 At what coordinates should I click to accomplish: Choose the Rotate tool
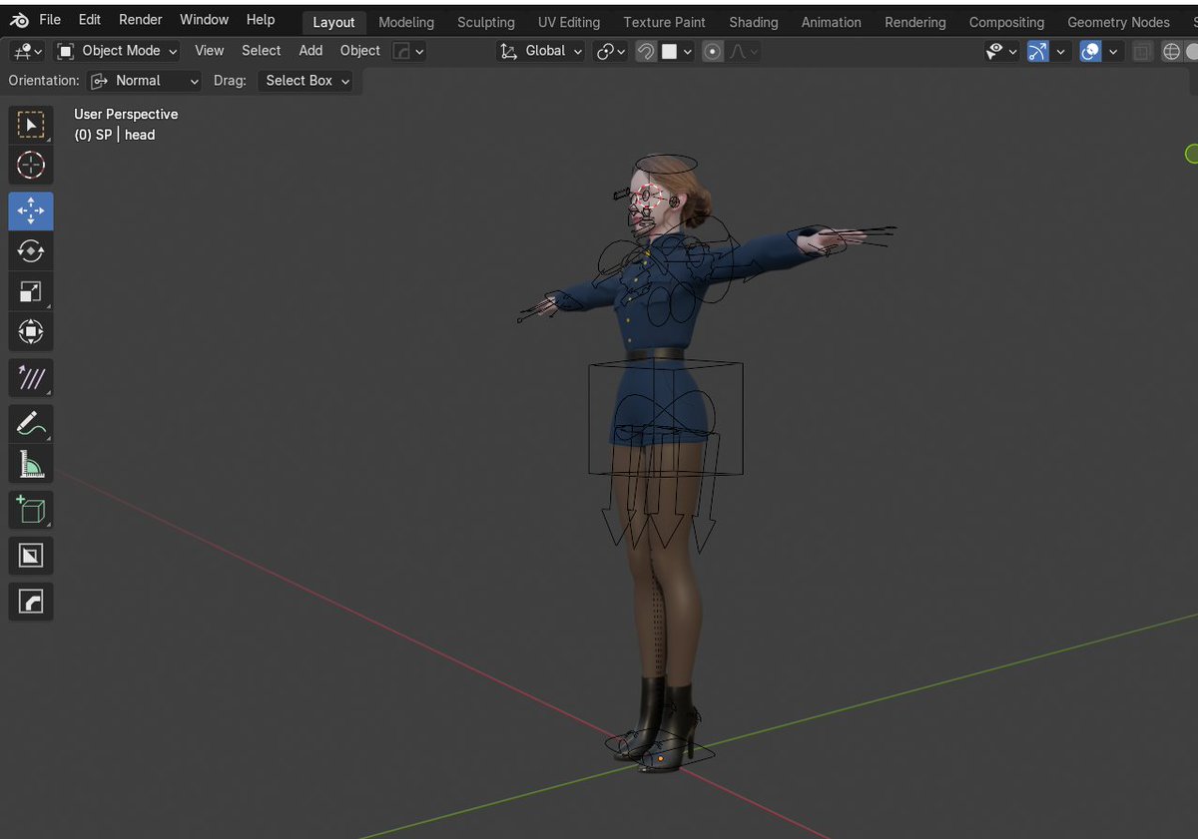coord(31,251)
